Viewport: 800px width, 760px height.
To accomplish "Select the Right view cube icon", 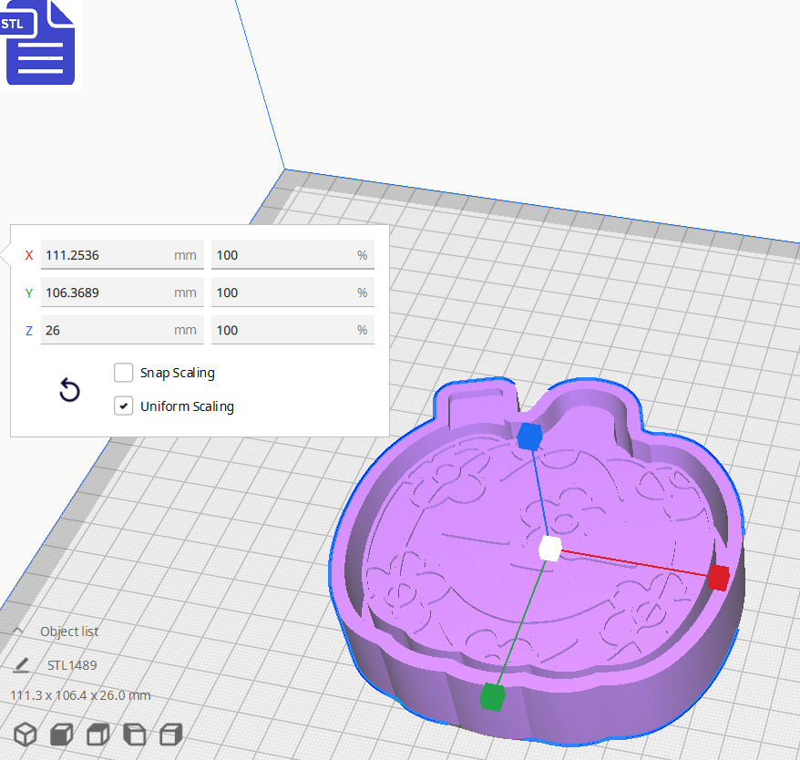I will click(x=170, y=734).
